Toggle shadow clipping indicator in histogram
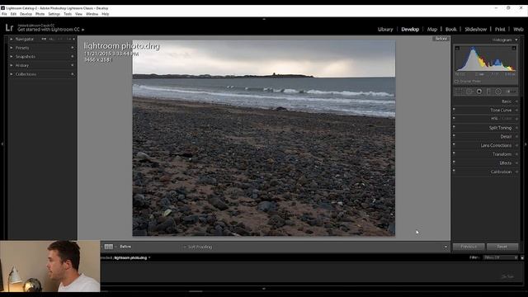 pos(457,48)
